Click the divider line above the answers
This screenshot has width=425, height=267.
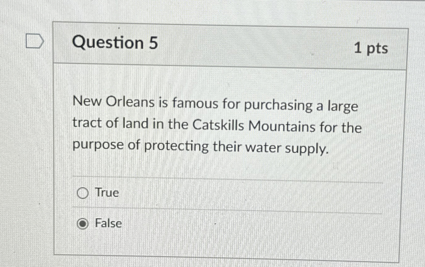[x=227, y=178]
